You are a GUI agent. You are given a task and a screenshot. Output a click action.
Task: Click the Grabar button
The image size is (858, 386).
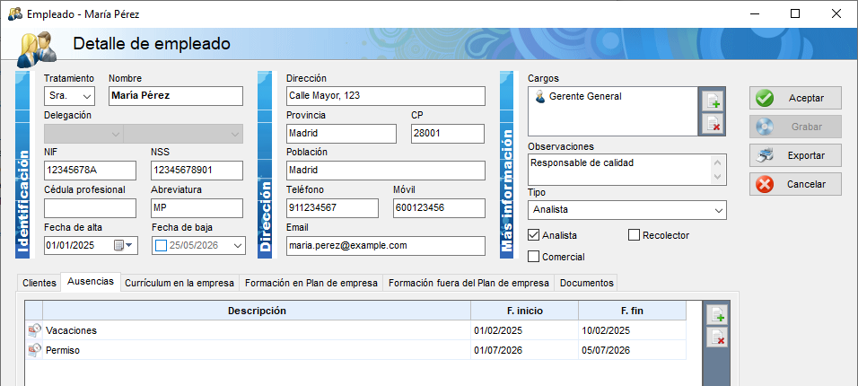[795, 127]
